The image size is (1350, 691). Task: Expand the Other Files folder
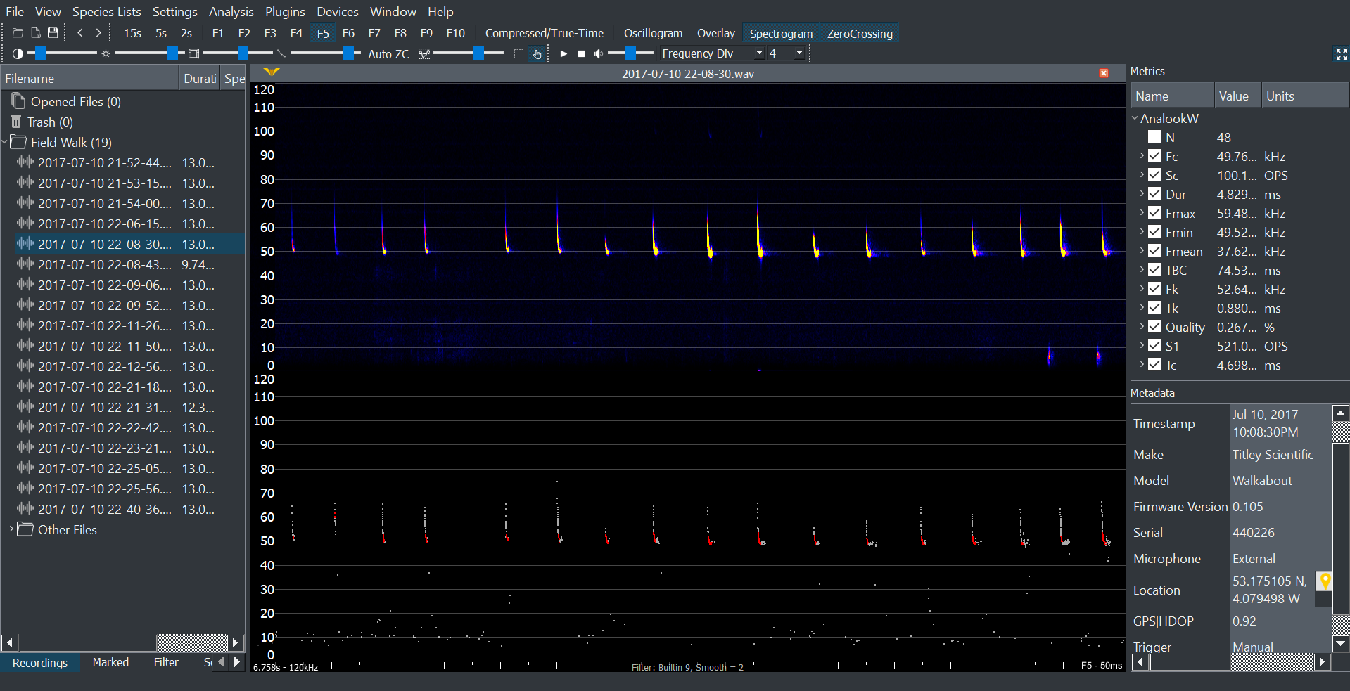[11, 529]
